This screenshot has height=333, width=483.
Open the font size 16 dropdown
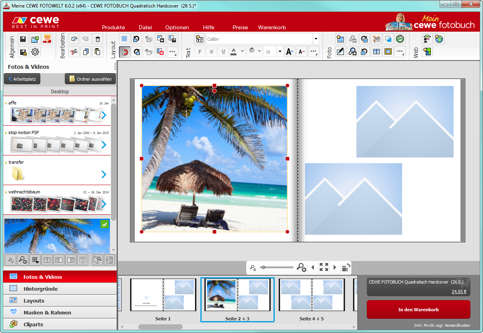click(280, 52)
